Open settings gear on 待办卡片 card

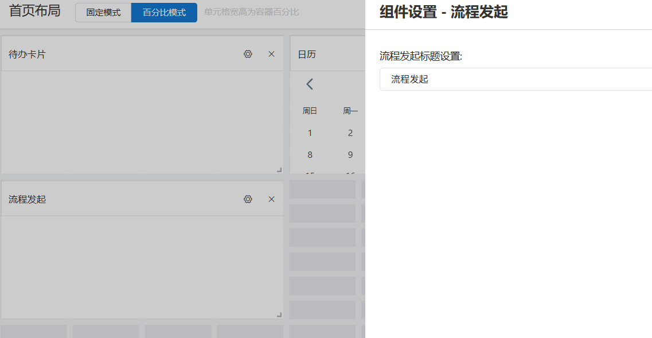248,54
